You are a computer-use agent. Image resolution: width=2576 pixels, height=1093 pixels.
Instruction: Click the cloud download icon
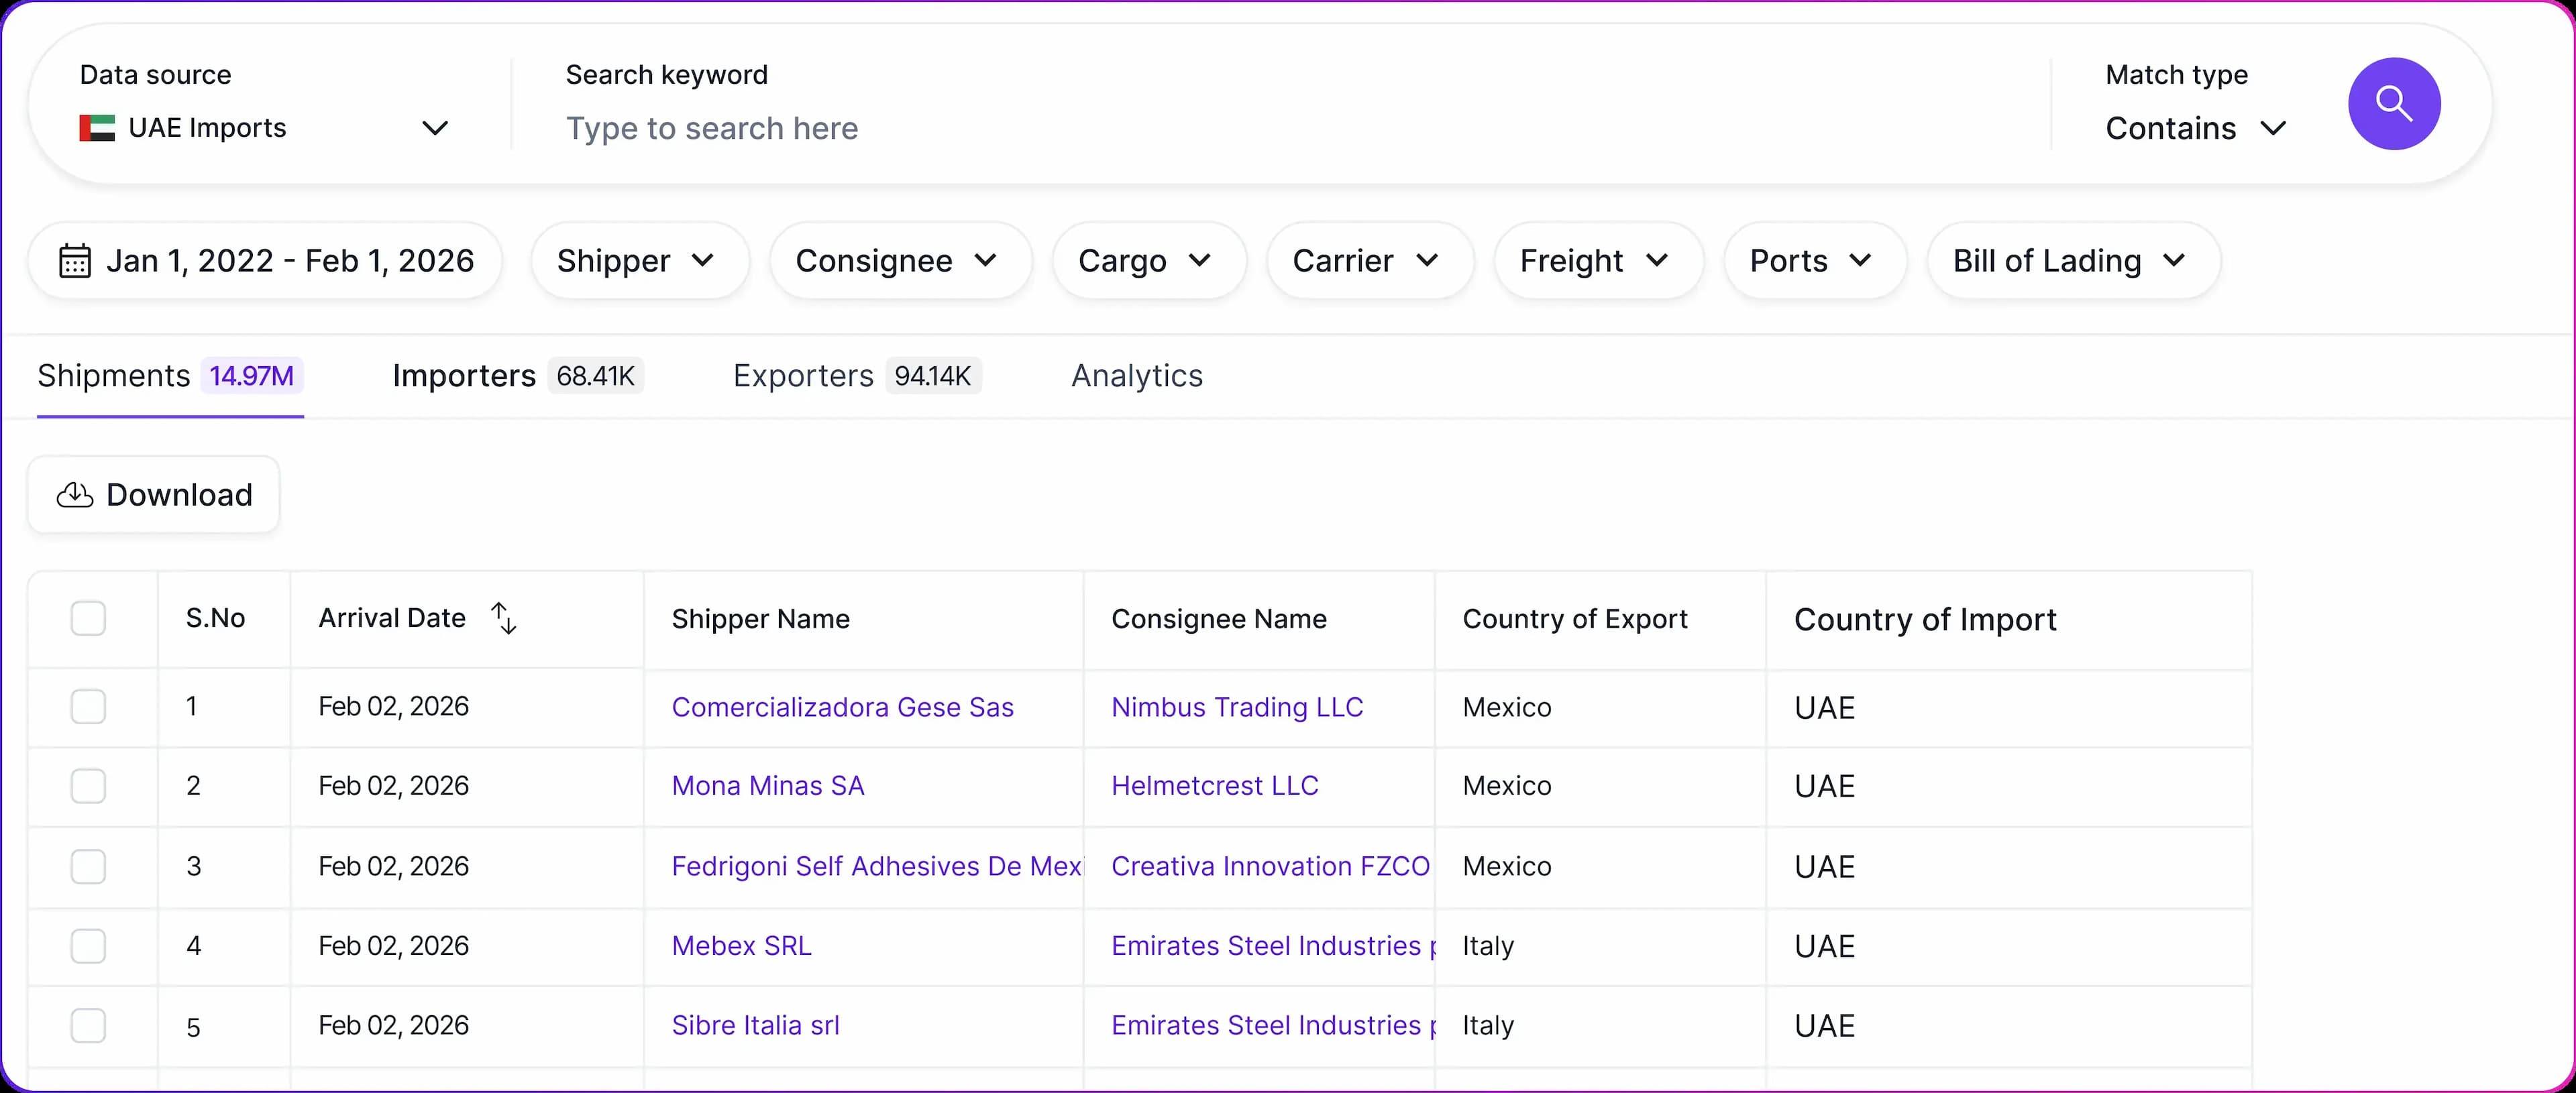coord(75,495)
